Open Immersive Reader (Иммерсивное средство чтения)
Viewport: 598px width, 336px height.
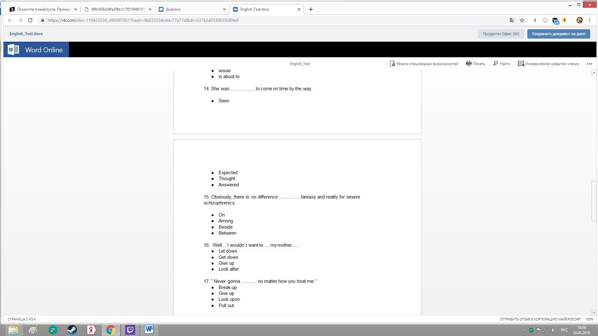(548, 63)
